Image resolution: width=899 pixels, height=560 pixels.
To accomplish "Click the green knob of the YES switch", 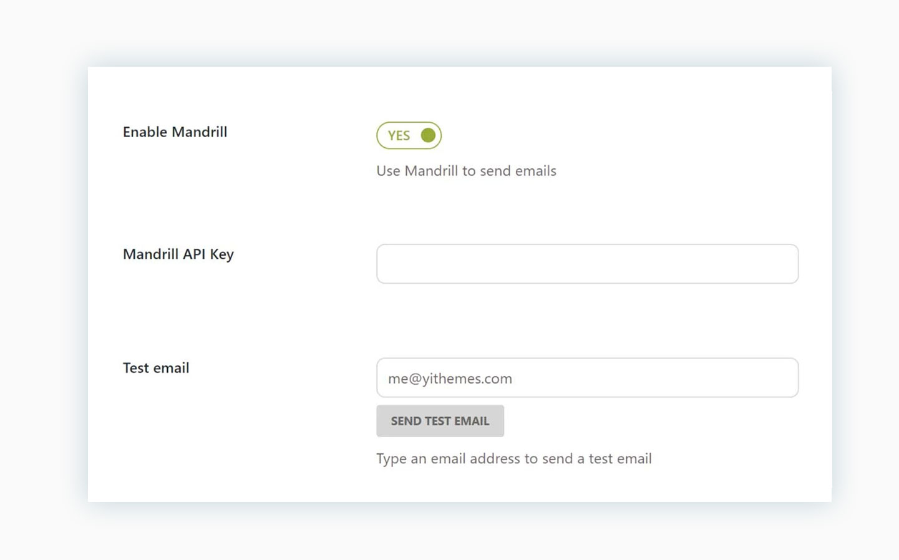I will point(428,135).
